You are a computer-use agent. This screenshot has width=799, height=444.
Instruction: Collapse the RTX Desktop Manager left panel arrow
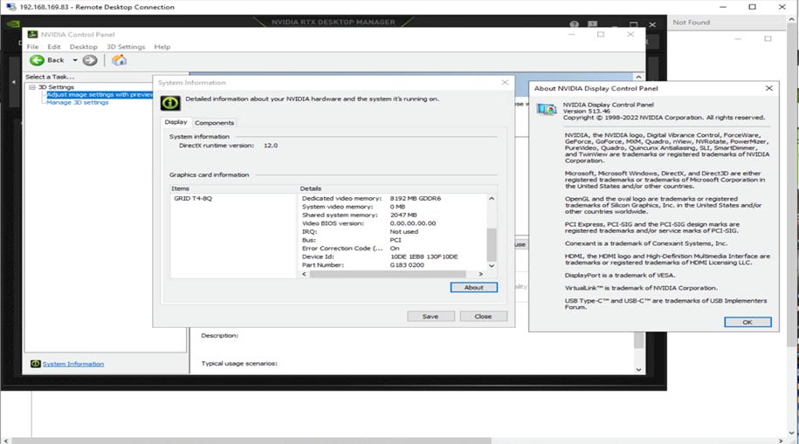pos(13,81)
